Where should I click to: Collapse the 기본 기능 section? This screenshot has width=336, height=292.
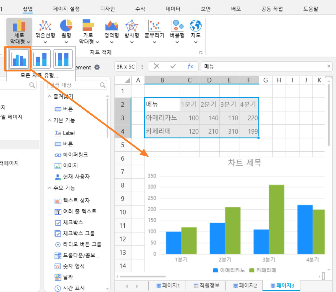pyautogui.click(x=50, y=120)
